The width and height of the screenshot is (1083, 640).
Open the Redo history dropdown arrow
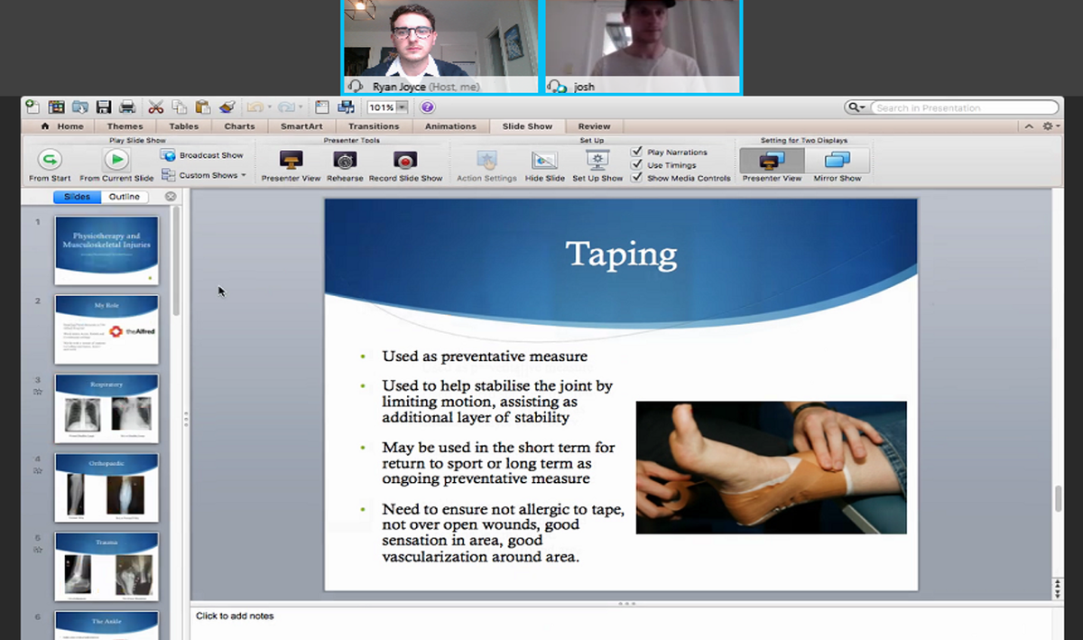point(299,107)
